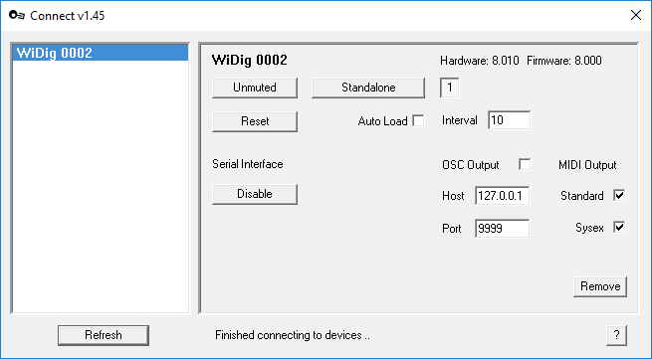Click the WiDig 0002 heading in details panel

249,61
